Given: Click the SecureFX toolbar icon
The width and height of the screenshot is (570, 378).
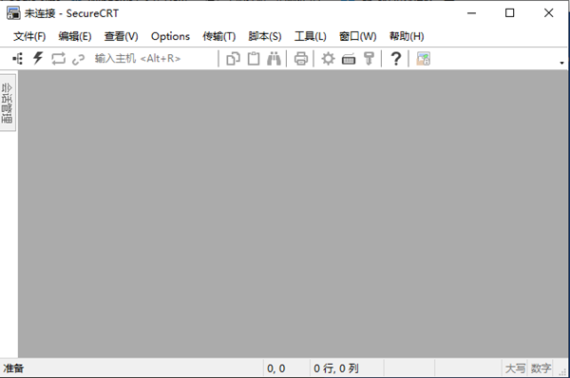Looking at the screenshot, I should tap(423, 59).
